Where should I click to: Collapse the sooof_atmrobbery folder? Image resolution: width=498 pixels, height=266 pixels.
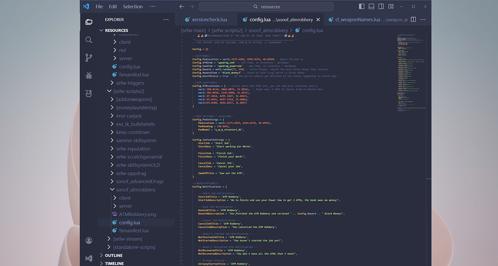pyautogui.click(x=135, y=190)
